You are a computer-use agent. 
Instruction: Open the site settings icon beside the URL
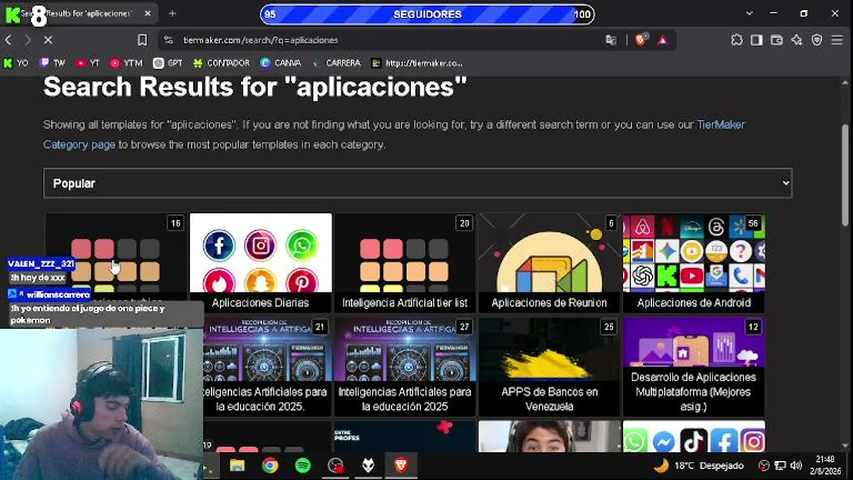[169, 40]
